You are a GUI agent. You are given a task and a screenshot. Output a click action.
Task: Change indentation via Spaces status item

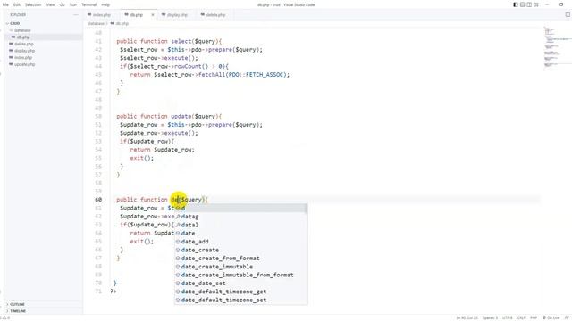pyautogui.click(x=490, y=317)
